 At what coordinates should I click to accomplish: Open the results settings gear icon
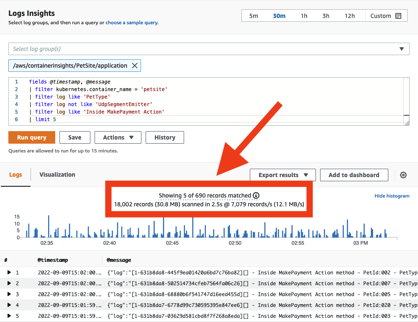point(403,175)
